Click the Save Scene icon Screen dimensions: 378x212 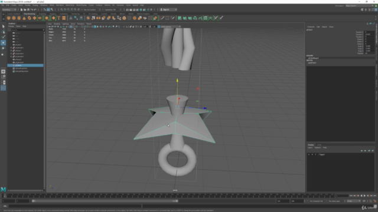(28, 9)
